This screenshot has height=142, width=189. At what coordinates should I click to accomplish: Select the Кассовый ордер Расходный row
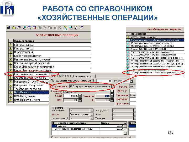pos(31,78)
